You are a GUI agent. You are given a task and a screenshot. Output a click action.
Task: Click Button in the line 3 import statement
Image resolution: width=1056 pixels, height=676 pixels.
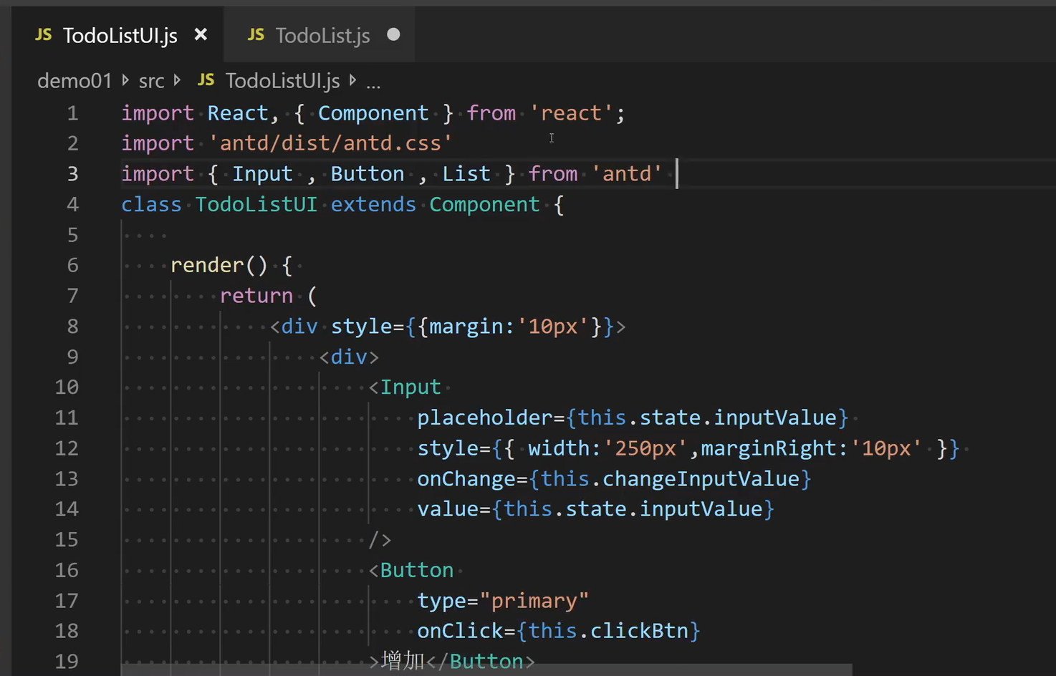[368, 174]
